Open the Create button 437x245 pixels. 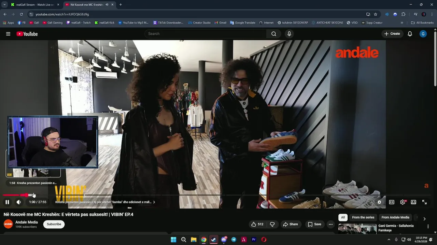[x=392, y=34]
